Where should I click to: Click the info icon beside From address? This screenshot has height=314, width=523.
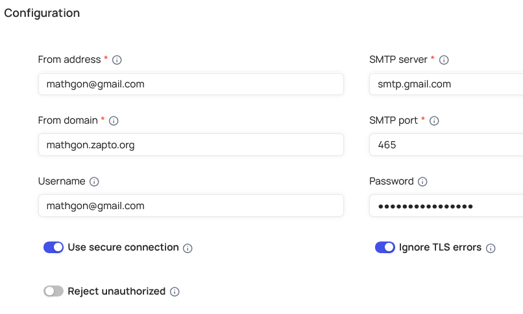tap(117, 60)
